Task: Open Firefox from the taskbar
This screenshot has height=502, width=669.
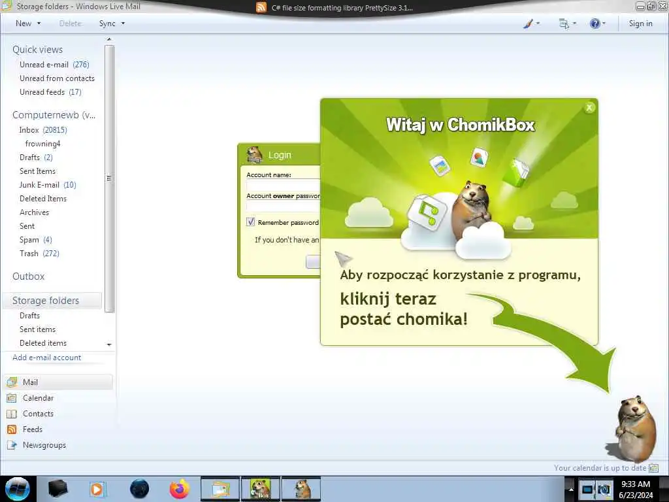Action: click(180, 489)
